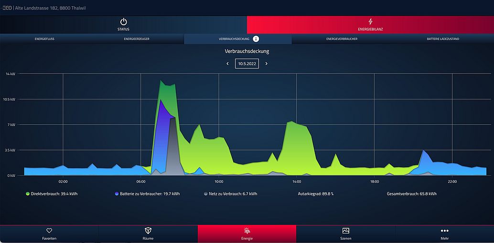Switch to the Energiefluss tab
This screenshot has height=243, width=494.
[x=44, y=39]
